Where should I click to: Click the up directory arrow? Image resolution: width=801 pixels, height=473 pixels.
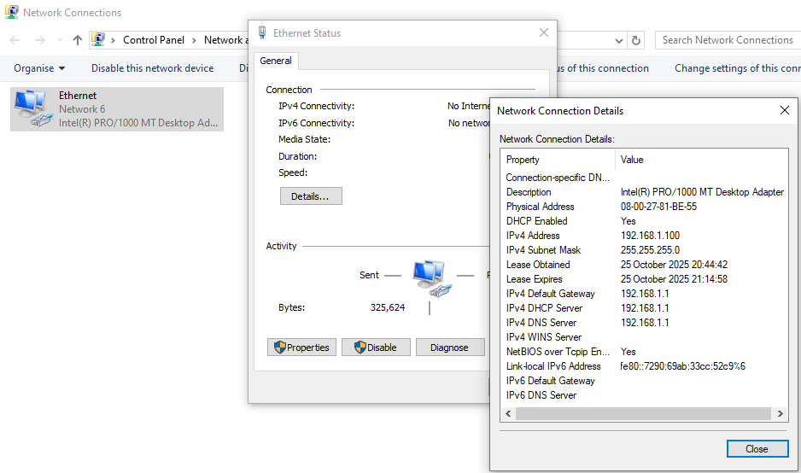click(78, 40)
